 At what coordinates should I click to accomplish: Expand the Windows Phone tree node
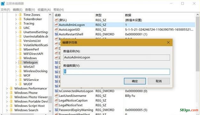(7, 93)
